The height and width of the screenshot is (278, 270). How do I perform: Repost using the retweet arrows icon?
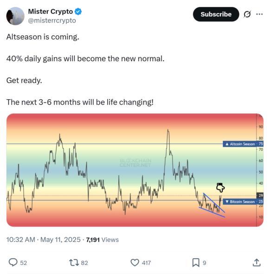(x=74, y=263)
